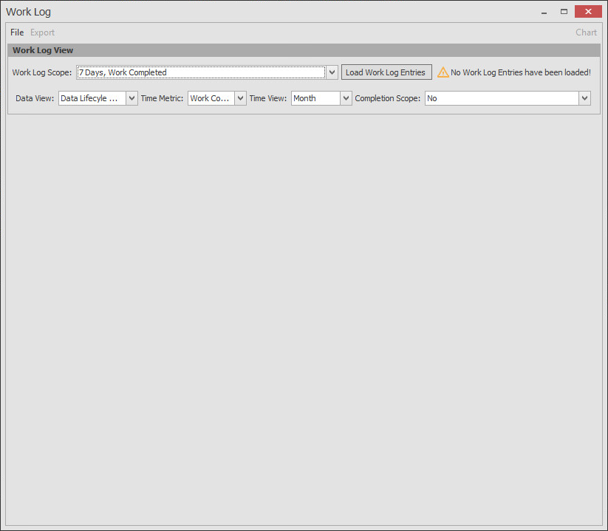Select the Data View combo box field
This screenshot has width=608, height=531.
click(92, 98)
